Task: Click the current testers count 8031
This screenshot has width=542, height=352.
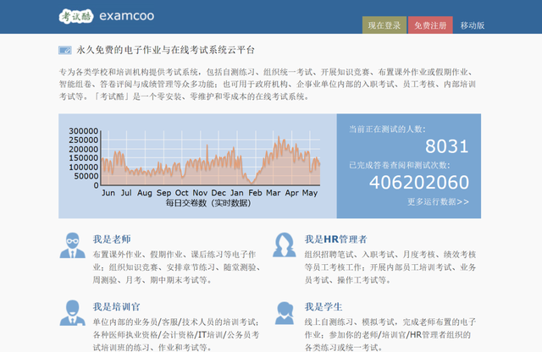Action: pos(446,146)
